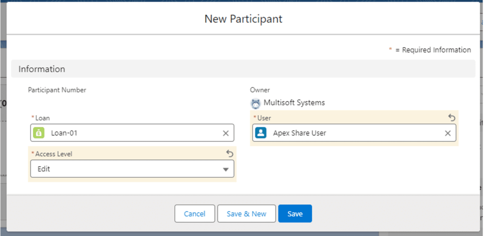Cancel the new participant form
484x236 pixels.
[194, 213]
